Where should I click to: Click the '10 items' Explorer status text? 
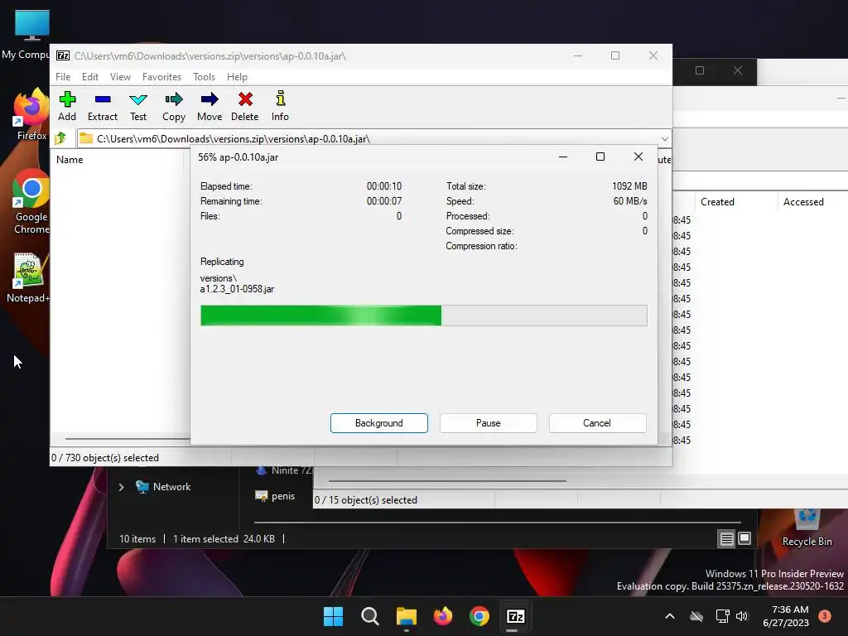tap(137, 538)
